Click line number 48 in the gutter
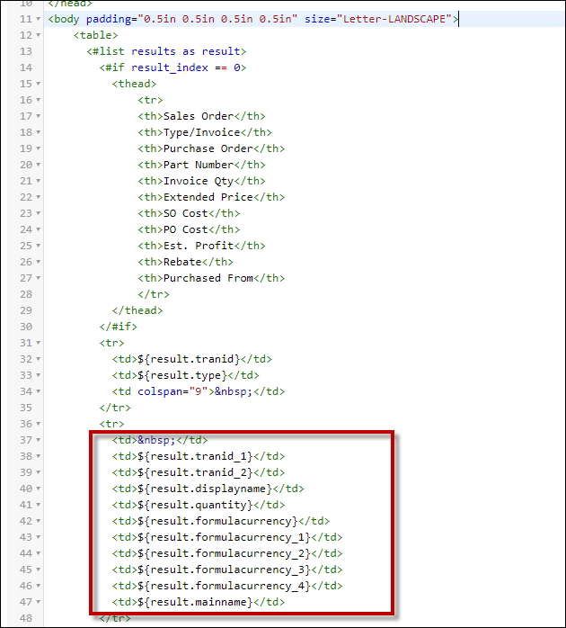 coord(25,618)
